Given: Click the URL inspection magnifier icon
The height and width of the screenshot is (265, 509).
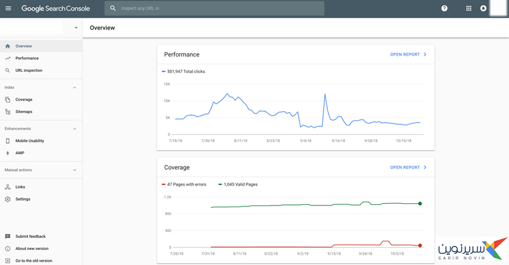Looking at the screenshot, I should click(x=8, y=71).
